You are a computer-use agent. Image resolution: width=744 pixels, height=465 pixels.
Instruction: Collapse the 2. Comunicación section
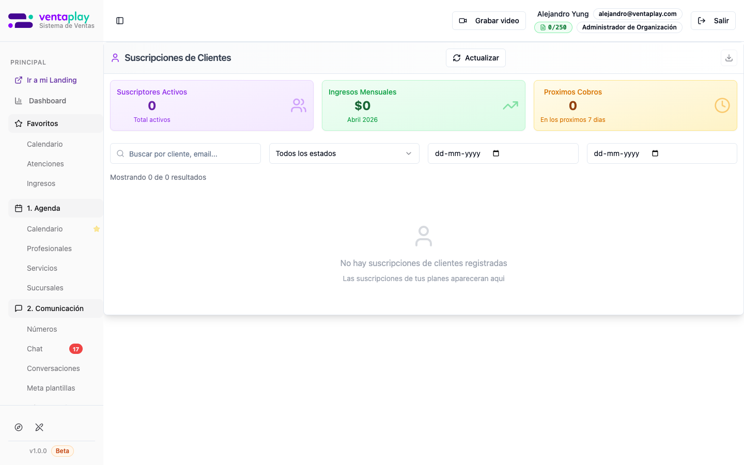click(55, 308)
